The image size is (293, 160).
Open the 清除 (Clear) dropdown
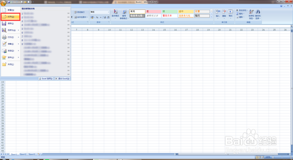[x=240, y=17]
